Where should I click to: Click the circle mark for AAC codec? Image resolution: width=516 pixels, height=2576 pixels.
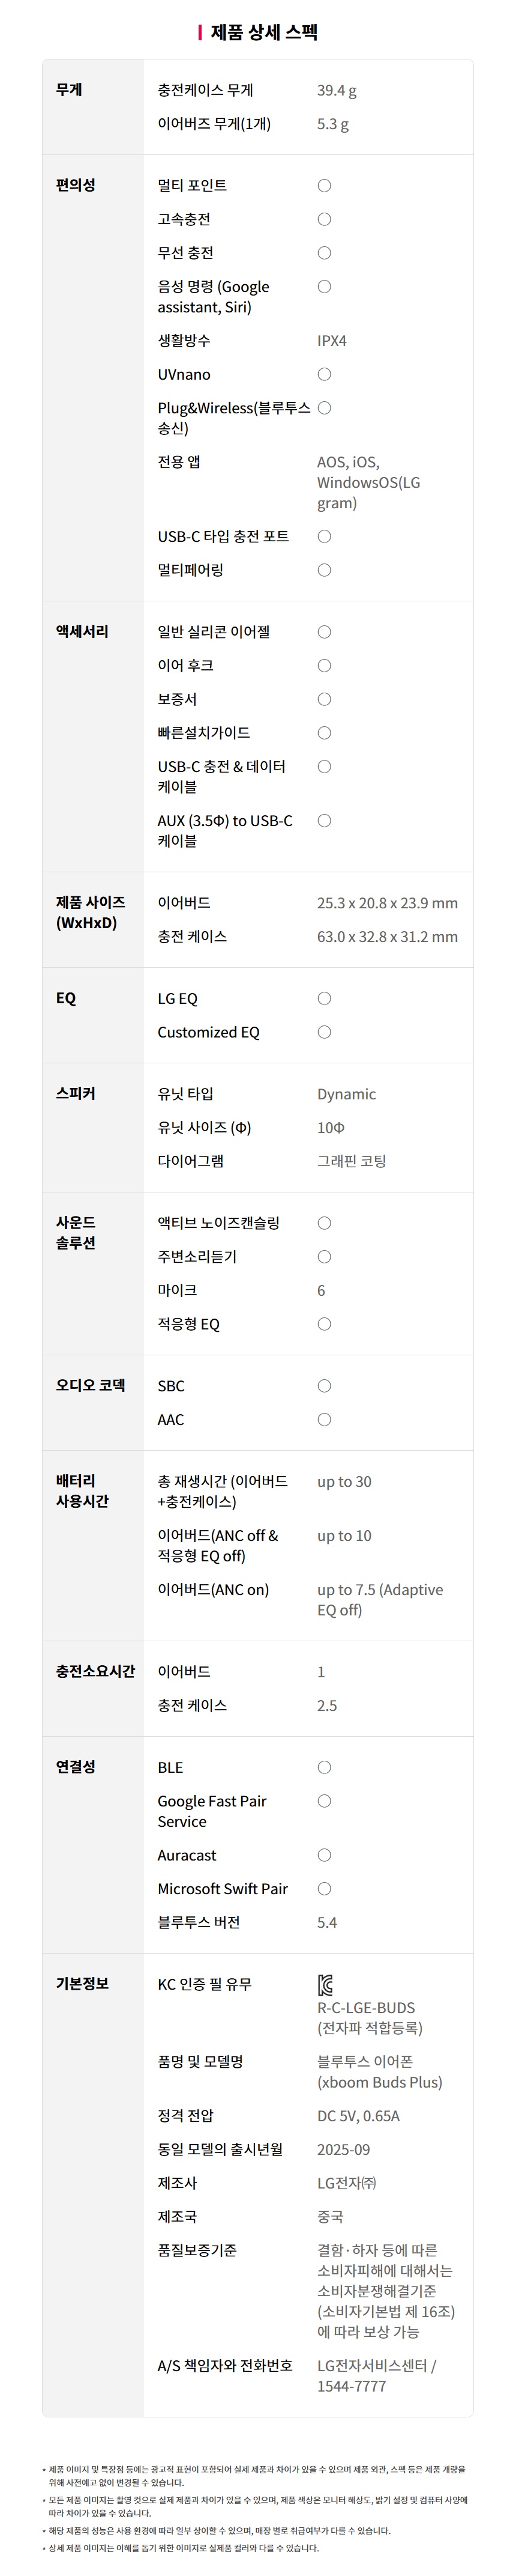(325, 1420)
